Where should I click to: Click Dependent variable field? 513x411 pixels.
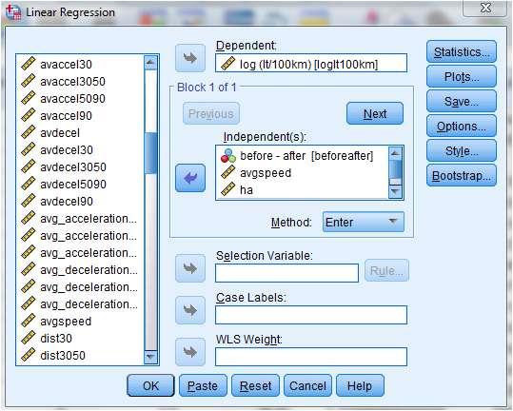point(311,63)
